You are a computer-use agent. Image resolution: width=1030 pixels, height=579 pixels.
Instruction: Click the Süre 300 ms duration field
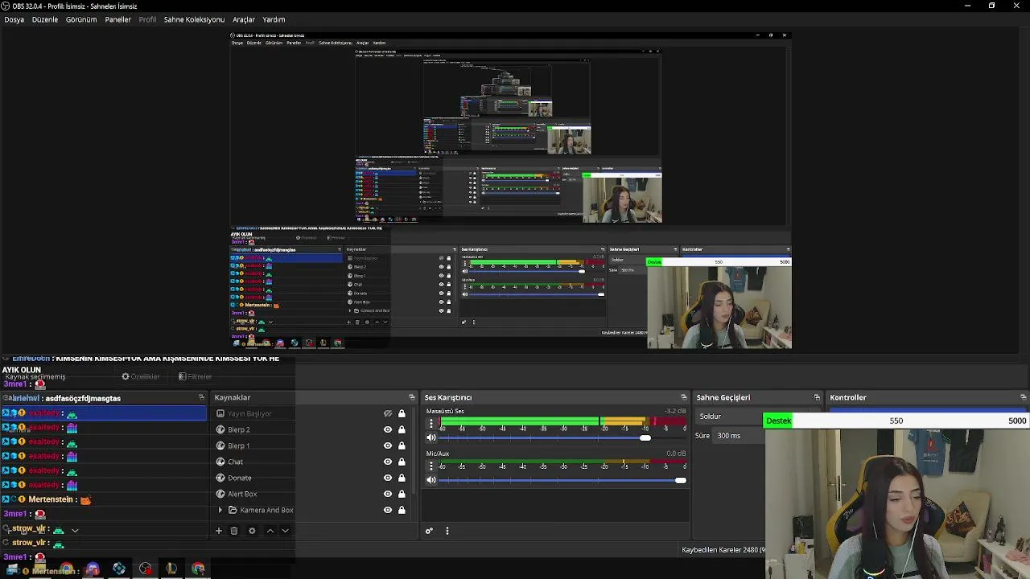point(739,436)
